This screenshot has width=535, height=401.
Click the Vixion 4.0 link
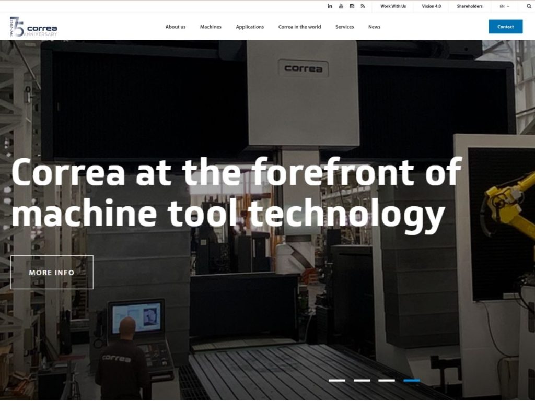[431, 6]
